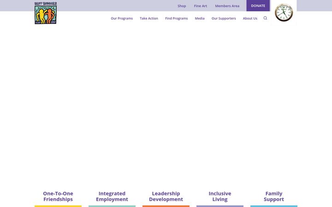The width and height of the screenshot is (332, 207).
Task: Click the Best Buddies logo
Action: (46, 13)
